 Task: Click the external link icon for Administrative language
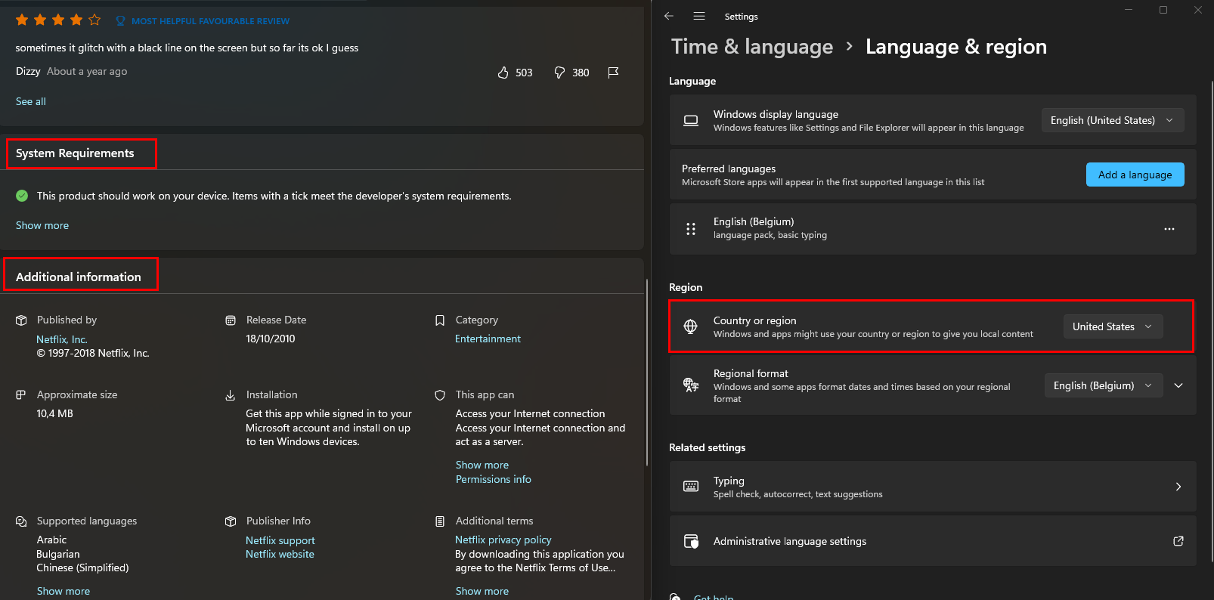click(x=1178, y=541)
